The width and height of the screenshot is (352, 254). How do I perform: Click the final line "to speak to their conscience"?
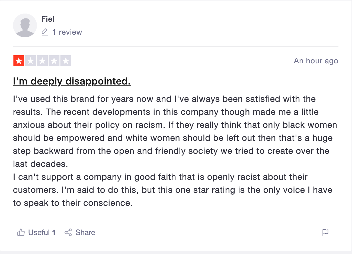point(73,203)
